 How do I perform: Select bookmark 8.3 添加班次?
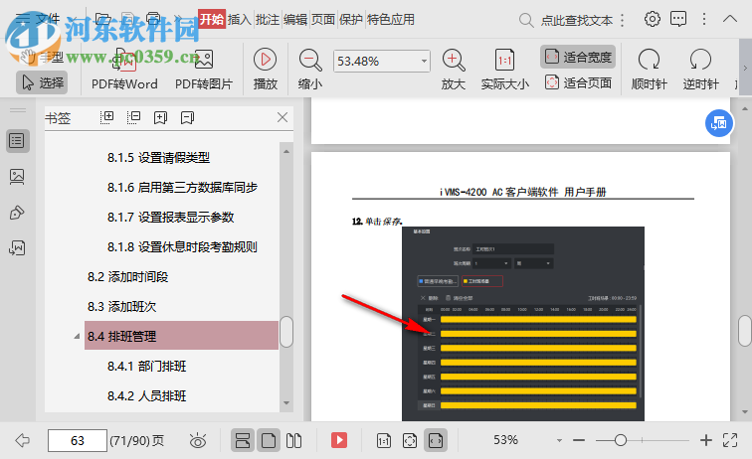click(x=121, y=306)
